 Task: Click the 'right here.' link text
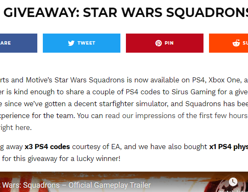coord(16,127)
